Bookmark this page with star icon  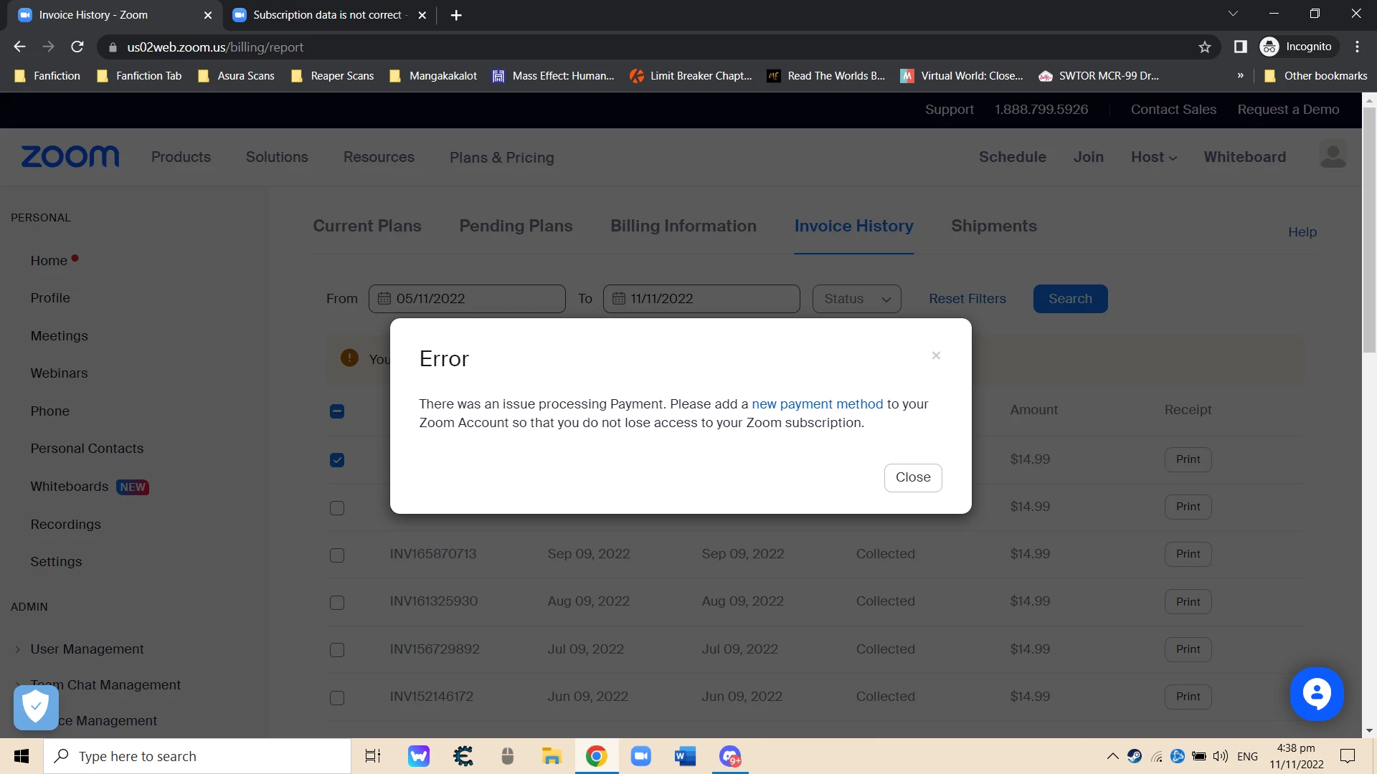[x=1204, y=47]
